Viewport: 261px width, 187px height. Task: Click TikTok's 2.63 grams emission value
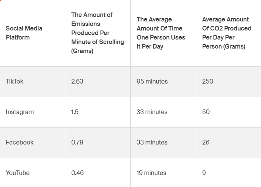77,81
